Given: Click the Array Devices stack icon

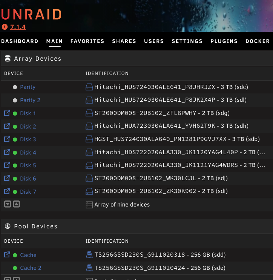Looking at the screenshot, I should pos(8,58).
